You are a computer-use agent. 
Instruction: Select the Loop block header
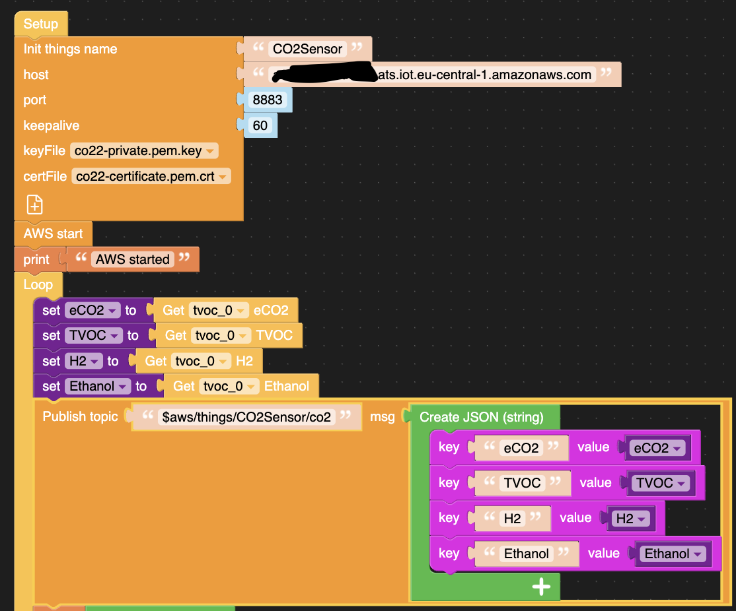coord(38,284)
